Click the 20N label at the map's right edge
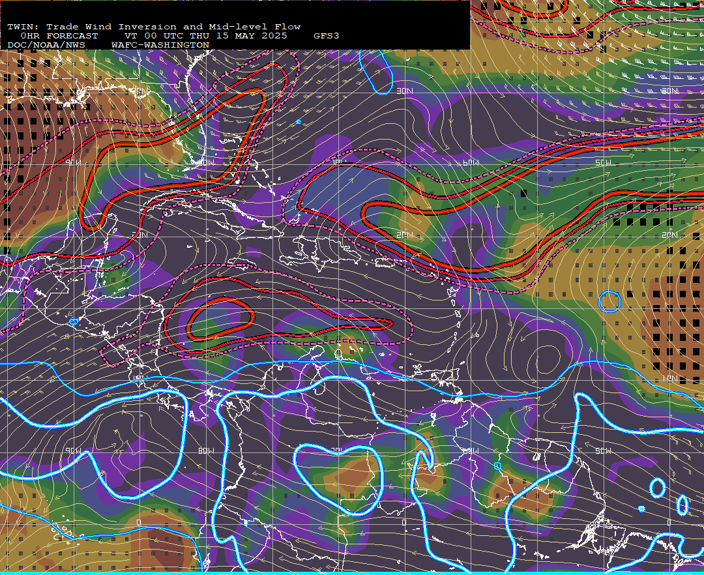The height and width of the screenshot is (575, 704). (669, 235)
